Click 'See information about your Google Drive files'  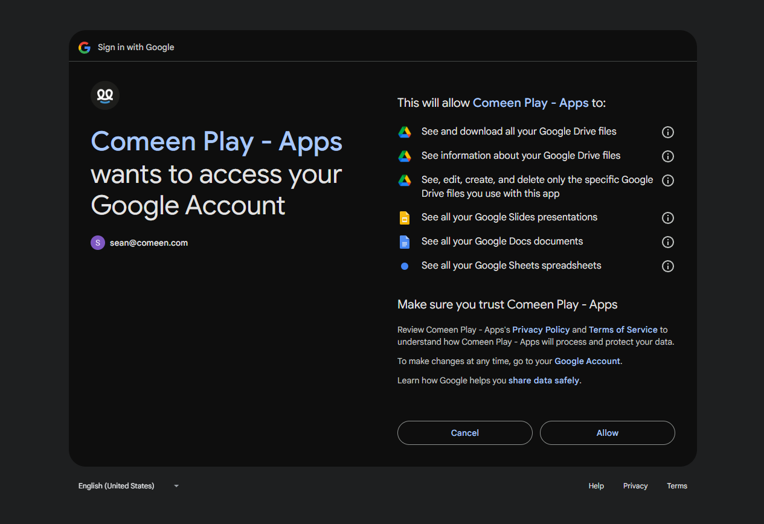tap(521, 155)
